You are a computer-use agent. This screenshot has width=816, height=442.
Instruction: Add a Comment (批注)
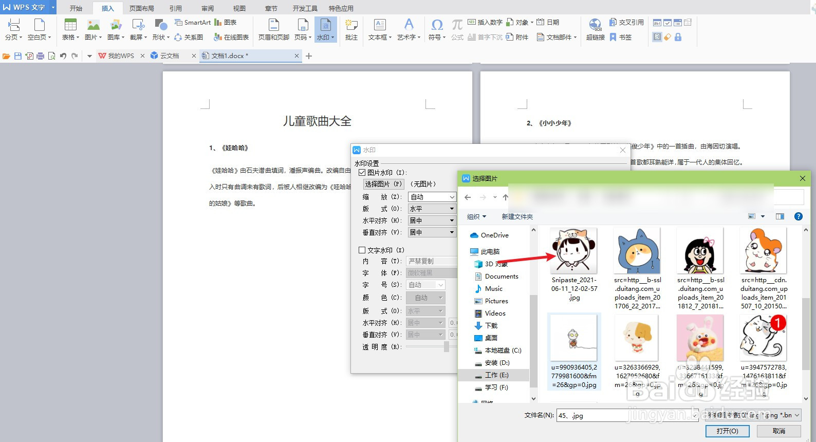pos(351,29)
